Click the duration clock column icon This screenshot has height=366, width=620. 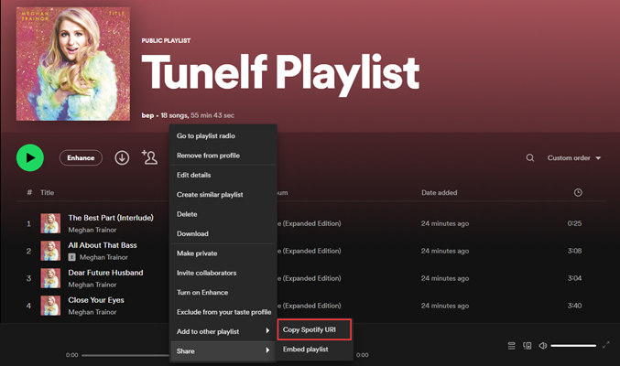point(578,192)
